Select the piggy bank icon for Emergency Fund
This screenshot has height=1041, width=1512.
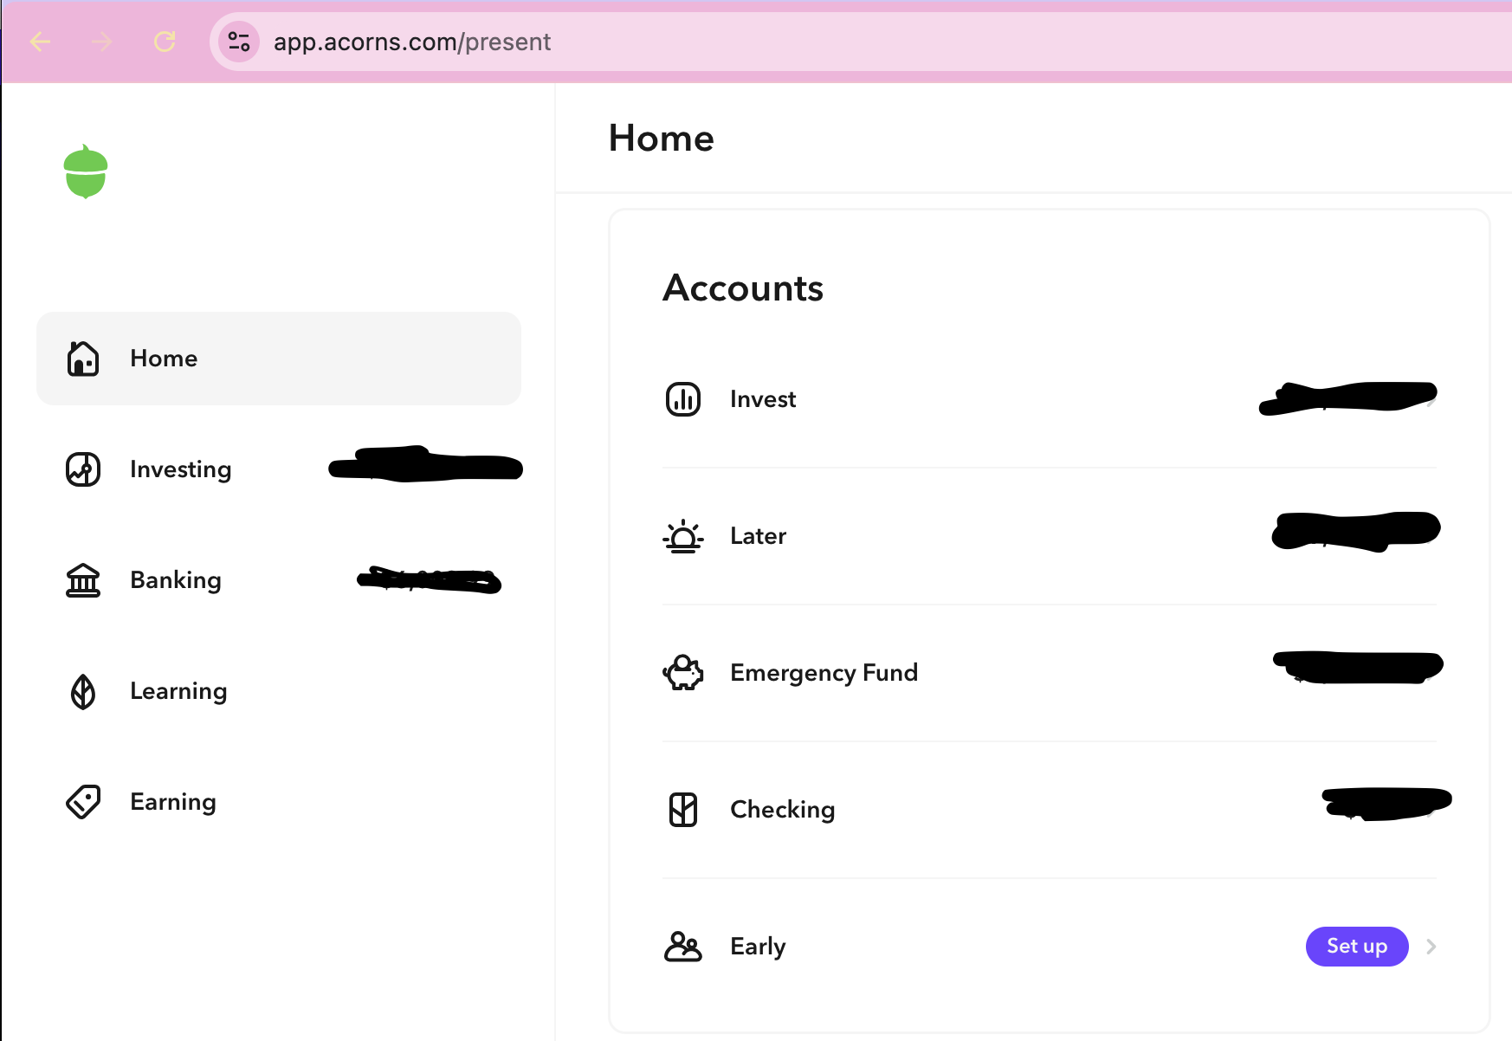pyautogui.click(x=683, y=672)
